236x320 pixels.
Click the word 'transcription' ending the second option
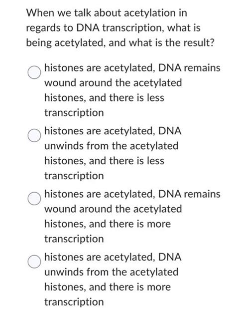[74, 176]
